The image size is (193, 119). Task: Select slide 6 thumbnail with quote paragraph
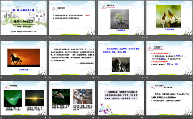[x=72, y=58]
